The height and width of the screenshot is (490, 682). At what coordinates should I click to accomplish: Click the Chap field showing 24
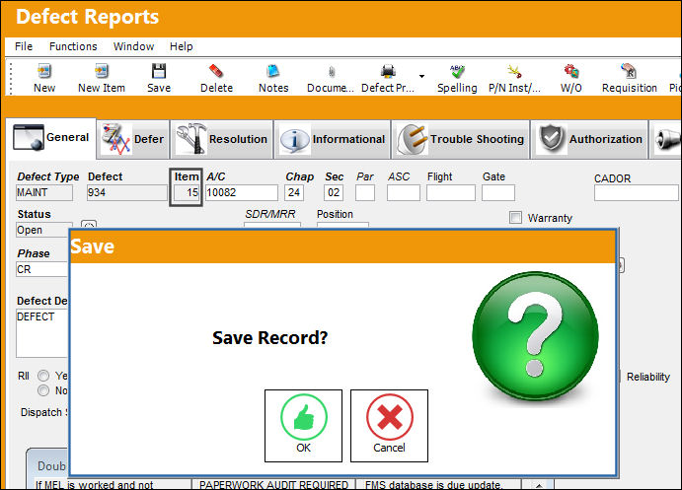pyautogui.click(x=294, y=192)
